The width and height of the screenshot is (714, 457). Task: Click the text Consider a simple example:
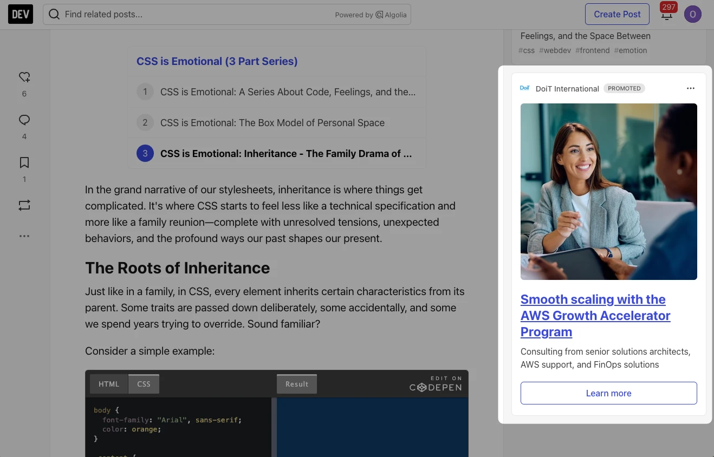tap(150, 351)
